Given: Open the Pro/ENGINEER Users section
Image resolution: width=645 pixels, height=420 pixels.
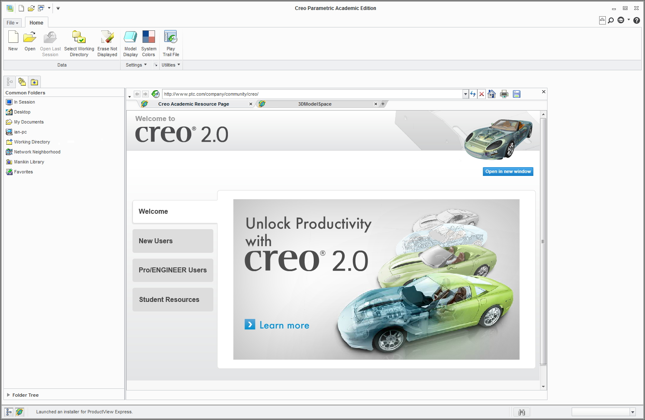Looking at the screenshot, I should pyautogui.click(x=173, y=270).
